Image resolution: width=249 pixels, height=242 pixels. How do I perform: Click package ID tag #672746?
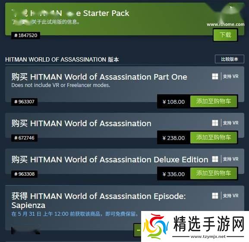[x=24, y=138]
